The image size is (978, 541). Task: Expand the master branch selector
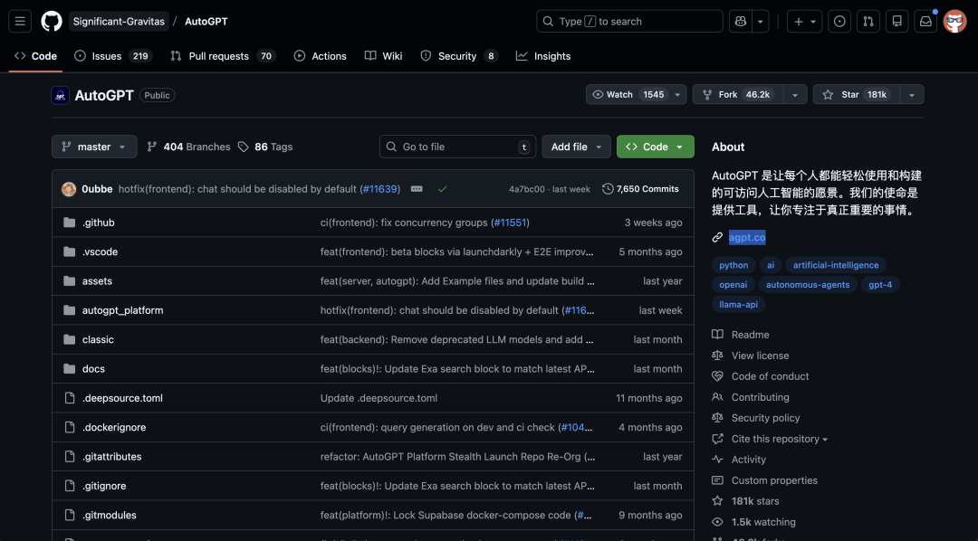(93, 147)
